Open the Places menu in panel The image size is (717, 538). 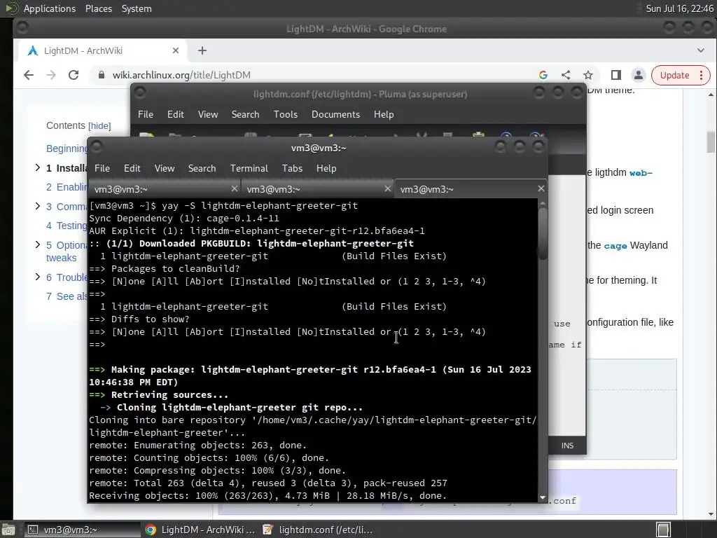[98, 8]
